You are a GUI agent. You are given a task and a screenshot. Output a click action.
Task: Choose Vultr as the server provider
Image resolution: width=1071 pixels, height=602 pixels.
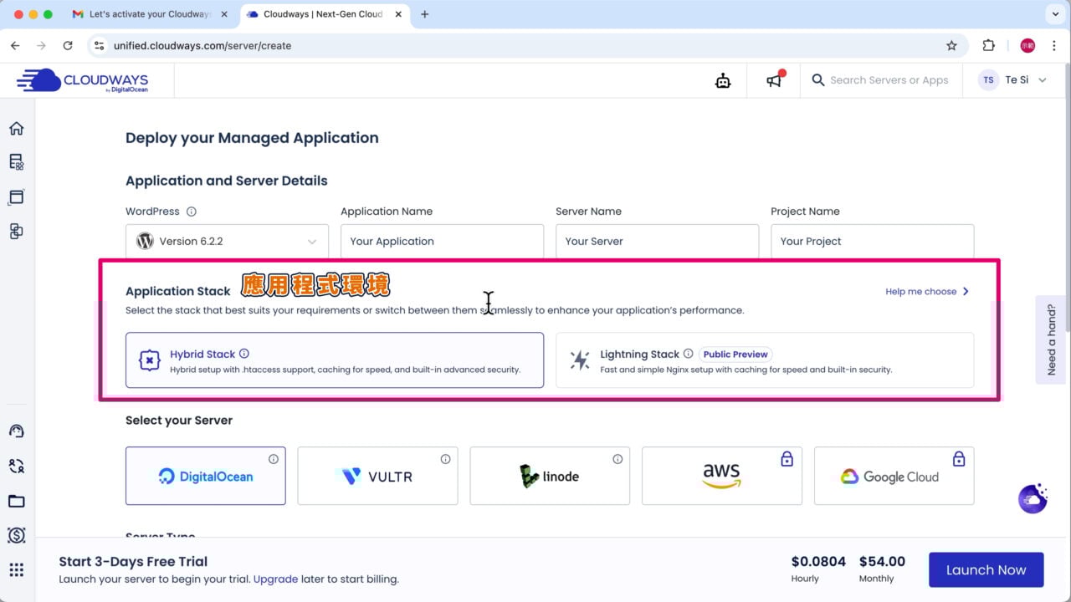[377, 477]
